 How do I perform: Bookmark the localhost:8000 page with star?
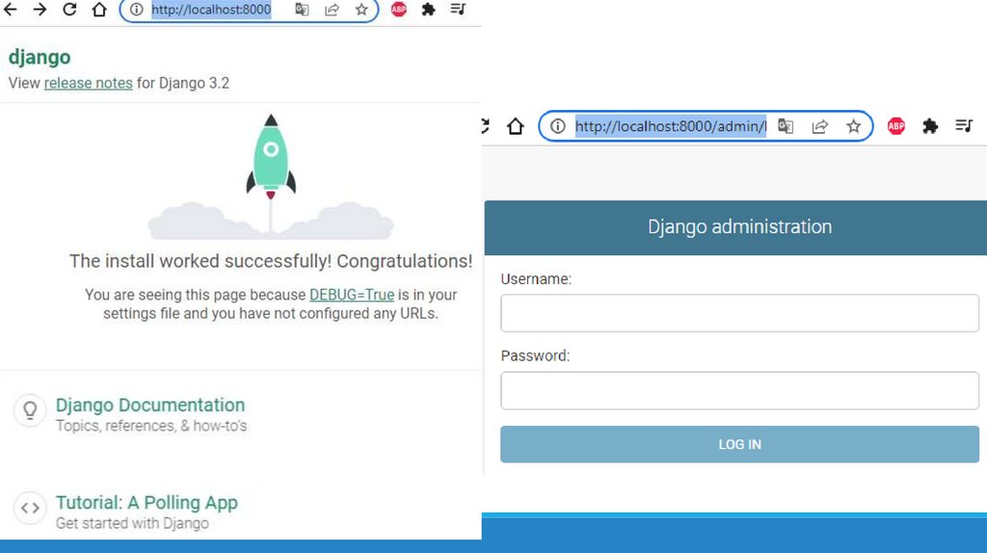tap(361, 10)
